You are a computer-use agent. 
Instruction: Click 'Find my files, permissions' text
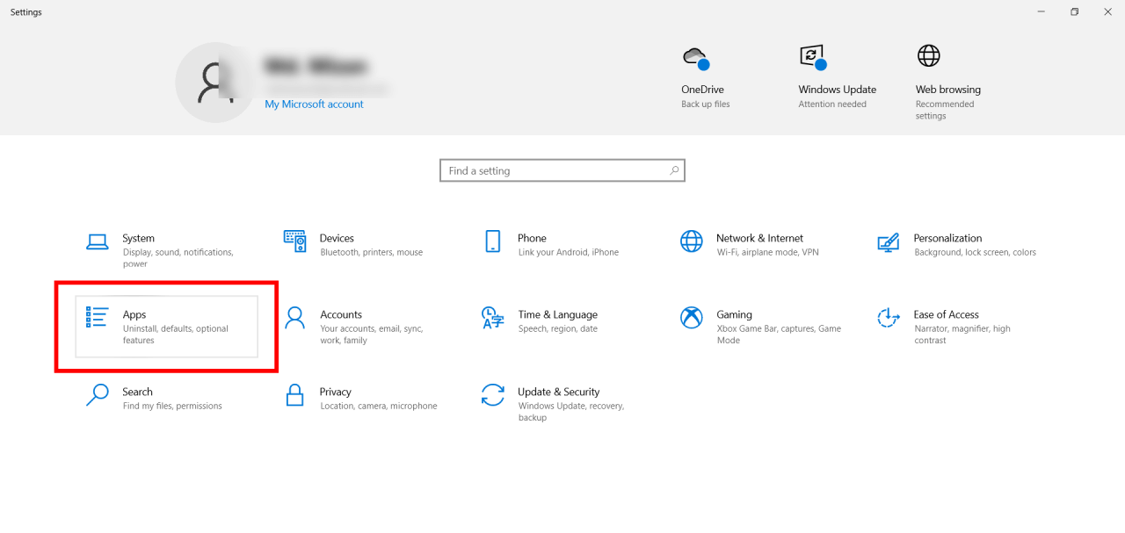[x=172, y=406]
